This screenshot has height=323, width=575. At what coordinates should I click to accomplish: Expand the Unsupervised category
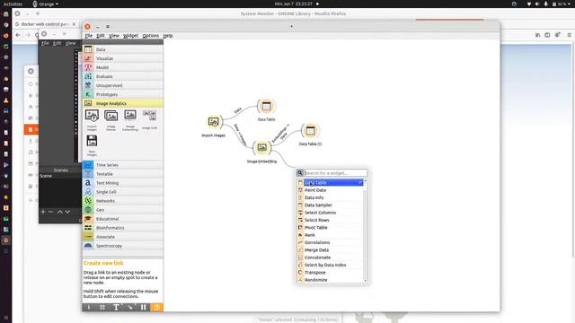[123, 85]
